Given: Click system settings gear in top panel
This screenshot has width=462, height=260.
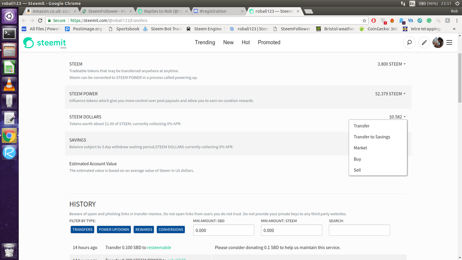Looking at the screenshot, I should tap(457, 3).
